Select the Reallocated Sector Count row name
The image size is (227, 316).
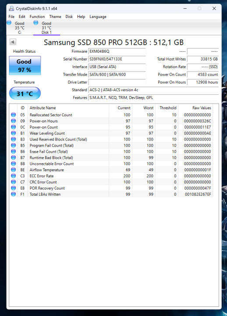coord(51,115)
